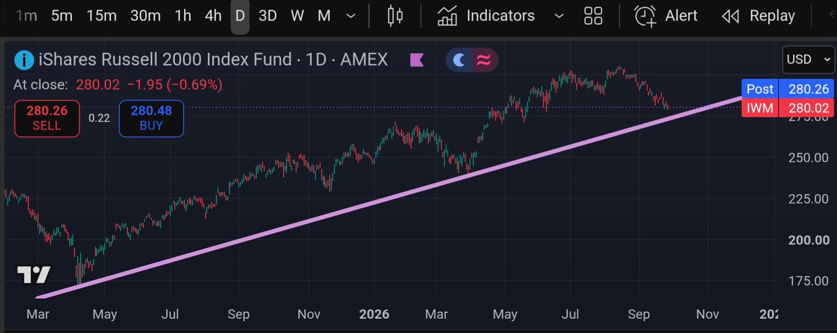Open the layout grid selector
The height and width of the screenshot is (333, 837).
(x=593, y=15)
